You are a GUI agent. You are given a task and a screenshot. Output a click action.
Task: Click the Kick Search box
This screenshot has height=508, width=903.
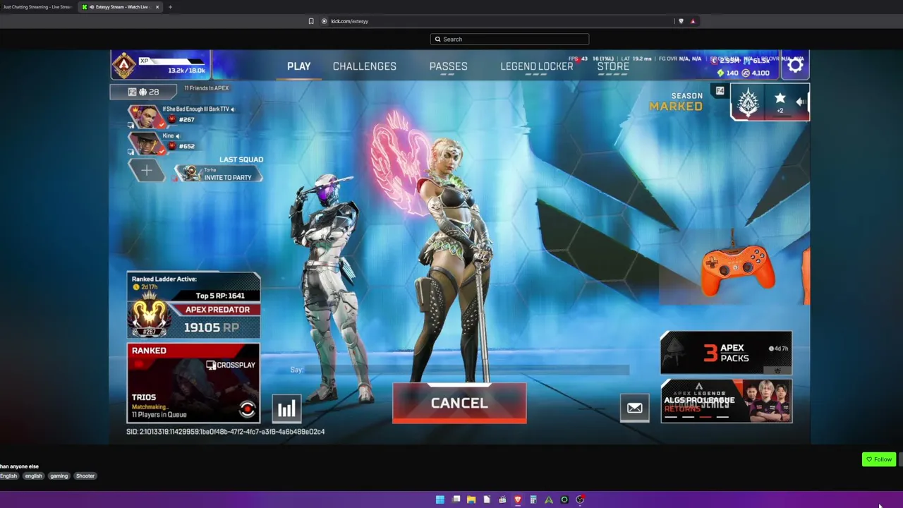[x=509, y=40]
